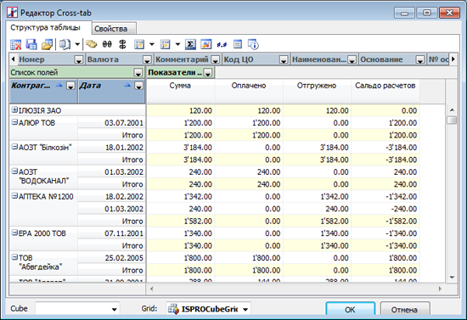Click the sigma totals icon
Image resolution: width=467 pixels, height=320 pixels.
tap(190, 45)
